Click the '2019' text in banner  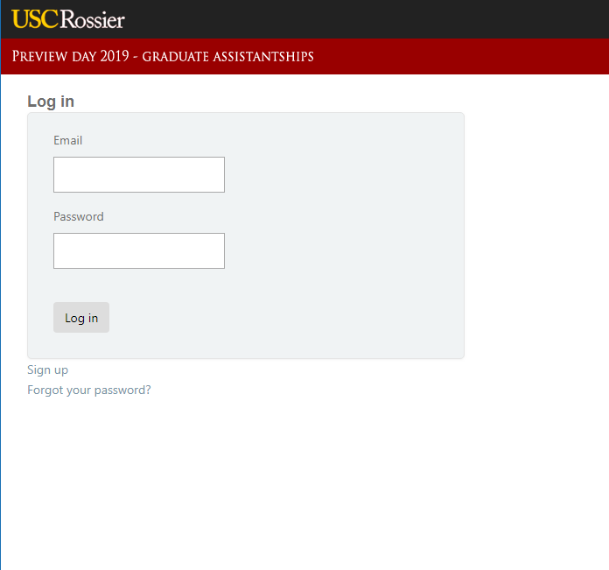[x=115, y=57]
